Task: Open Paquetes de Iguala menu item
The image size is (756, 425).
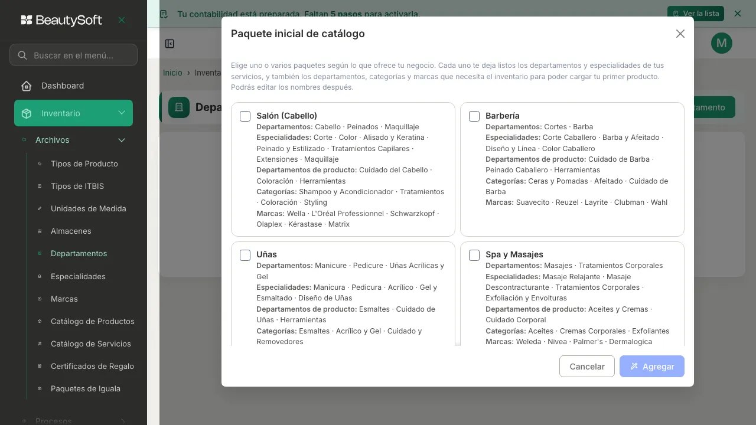Action: point(86,388)
